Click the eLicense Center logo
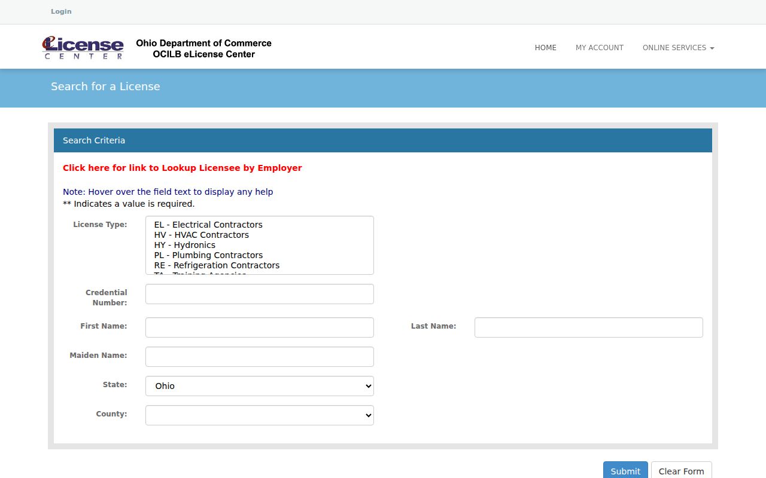This screenshot has height=478, width=766. [x=83, y=48]
